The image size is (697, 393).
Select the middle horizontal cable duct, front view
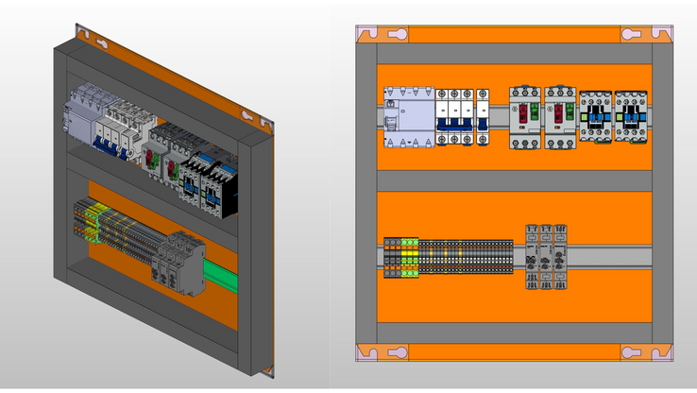(x=515, y=180)
